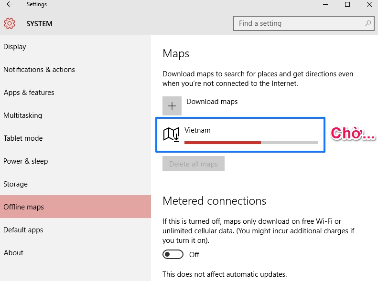Go to Apps & features
This screenshot has height=281, width=378.
coord(29,93)
